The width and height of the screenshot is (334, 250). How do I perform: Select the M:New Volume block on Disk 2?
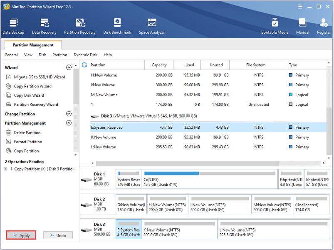coord(272,204)
